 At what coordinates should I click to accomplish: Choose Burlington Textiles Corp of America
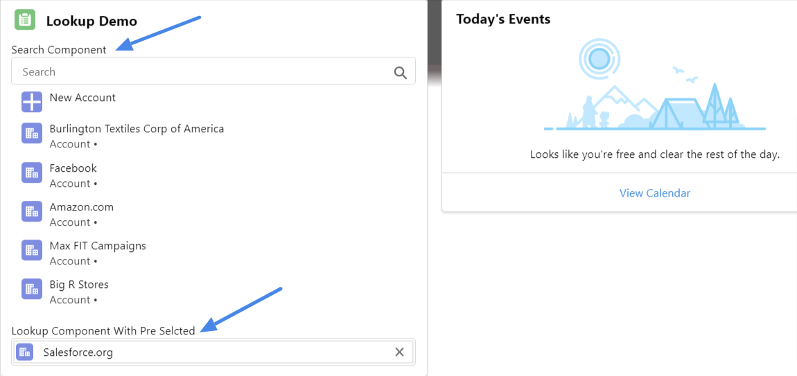click(137, 129)
